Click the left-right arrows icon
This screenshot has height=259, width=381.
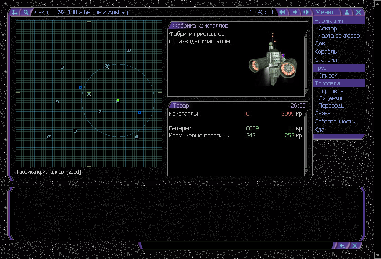tap(306, 12)
